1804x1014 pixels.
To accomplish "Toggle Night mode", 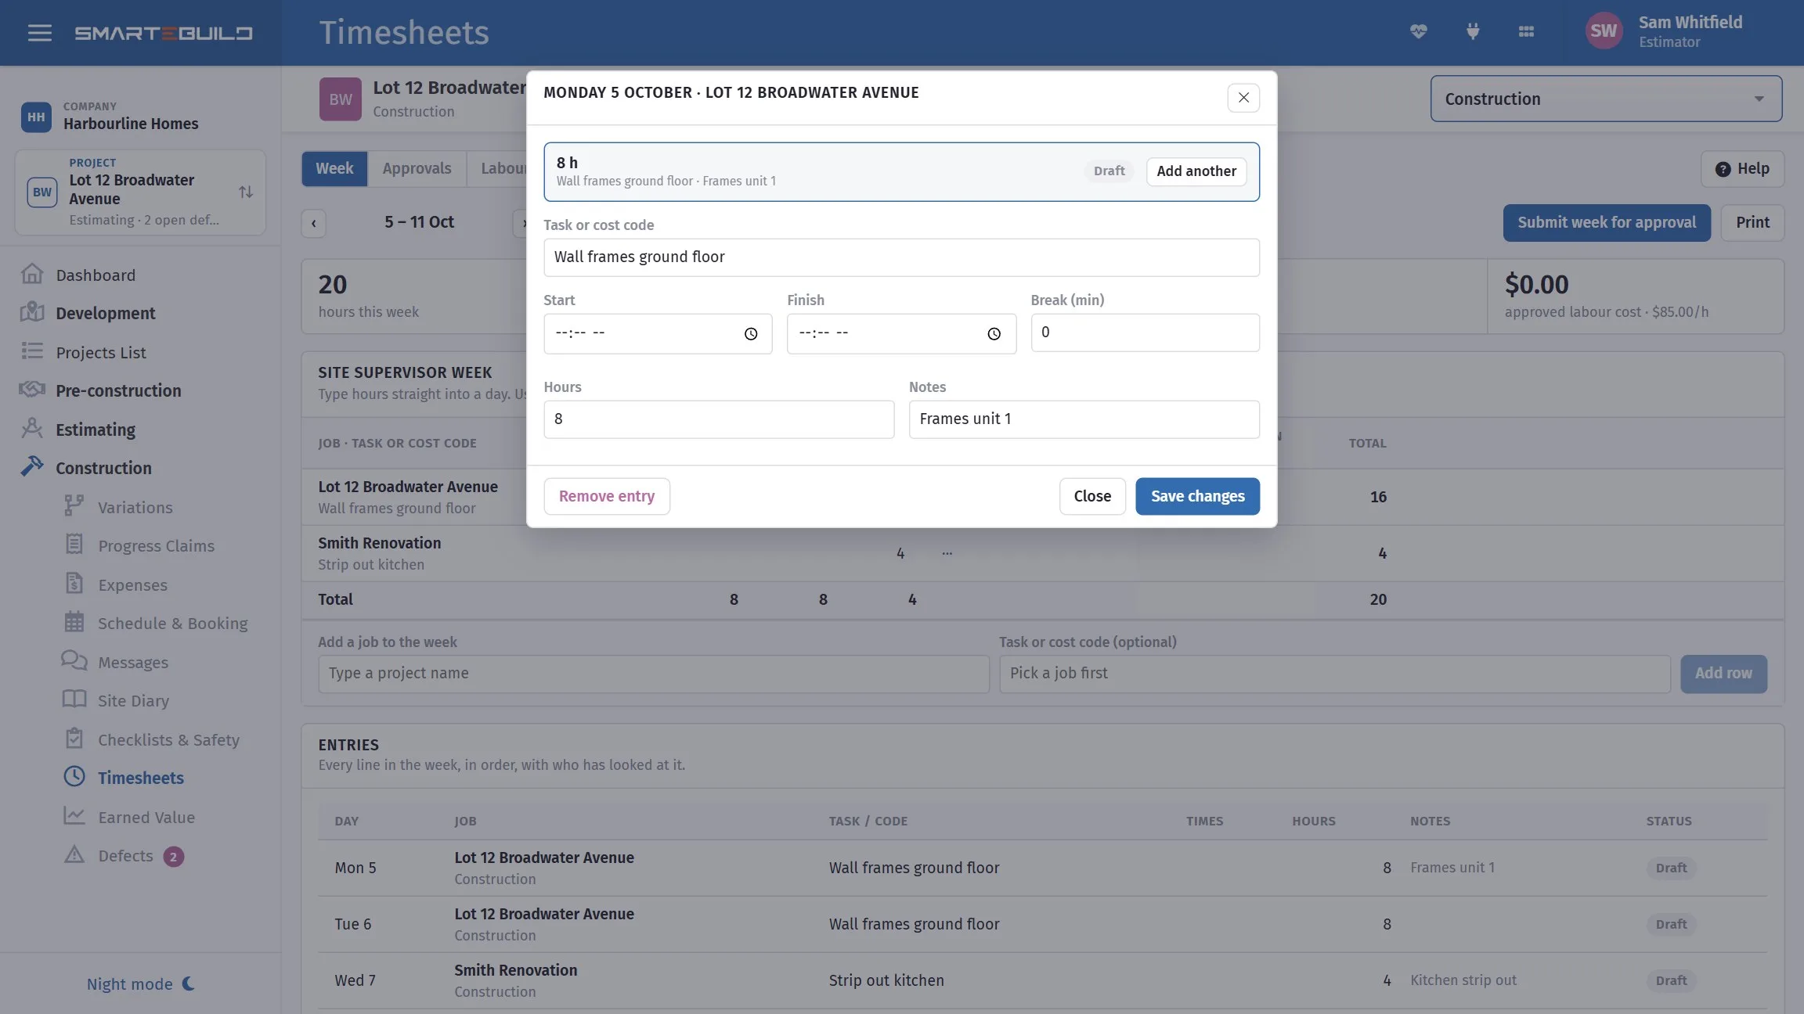I will click(141, 984).
